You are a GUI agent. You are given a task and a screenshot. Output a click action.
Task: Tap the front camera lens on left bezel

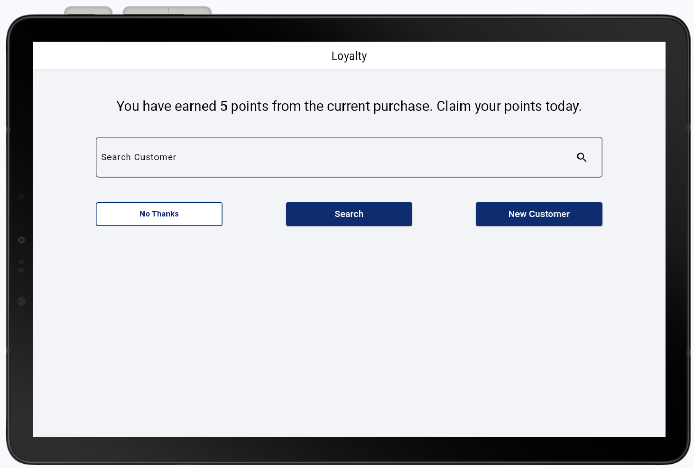pyautogui.click(x=21, y=240)
